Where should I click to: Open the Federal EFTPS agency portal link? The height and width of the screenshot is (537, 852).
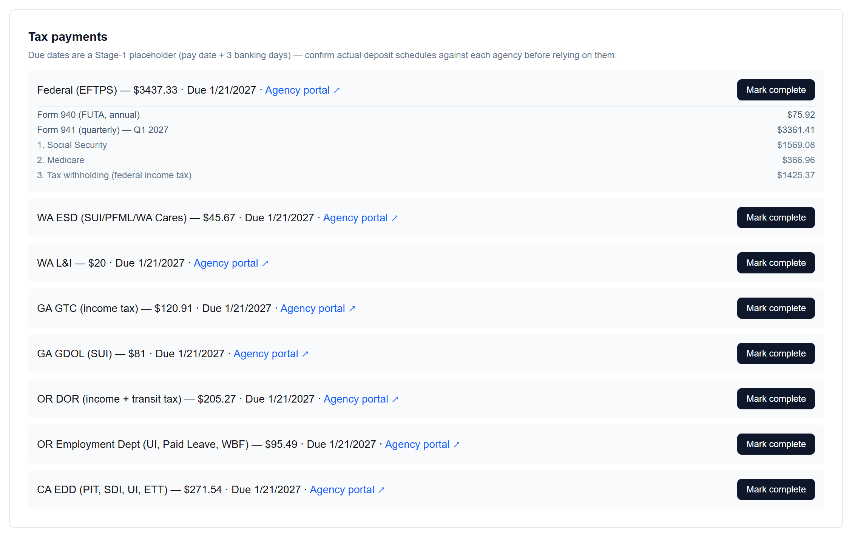pyautogui.click(x=303, y=90)
